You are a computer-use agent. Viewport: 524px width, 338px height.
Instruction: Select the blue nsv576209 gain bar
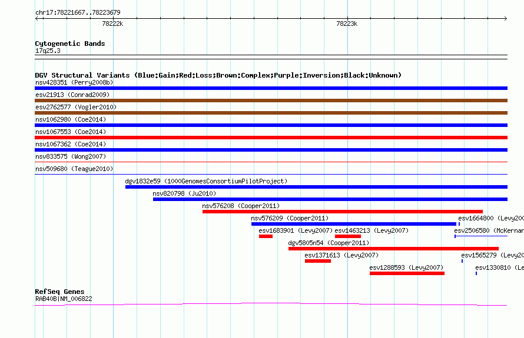354,224
